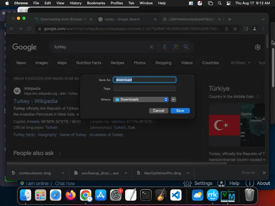Click the Google search magnifier icon

[x=186, y=47]
